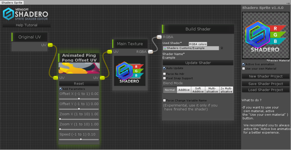The width and height of the screenshot is (291, 150).
Task: Click the Offset X (-1 to 1) value label
Action: click(79, 94)
